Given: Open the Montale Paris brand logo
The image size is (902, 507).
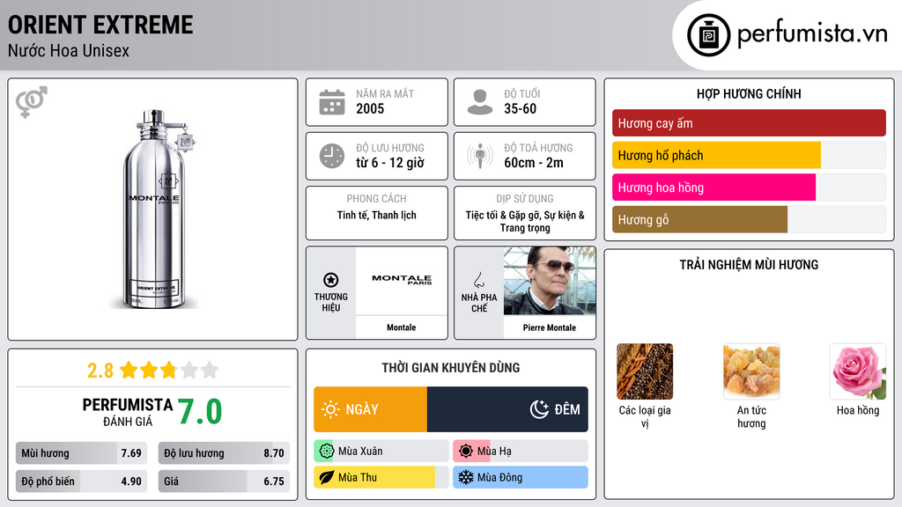Looking at the screenshot, I should (402, 280).
